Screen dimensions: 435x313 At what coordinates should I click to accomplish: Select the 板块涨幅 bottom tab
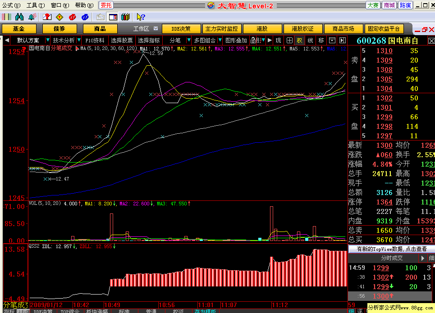click(97, 311)
